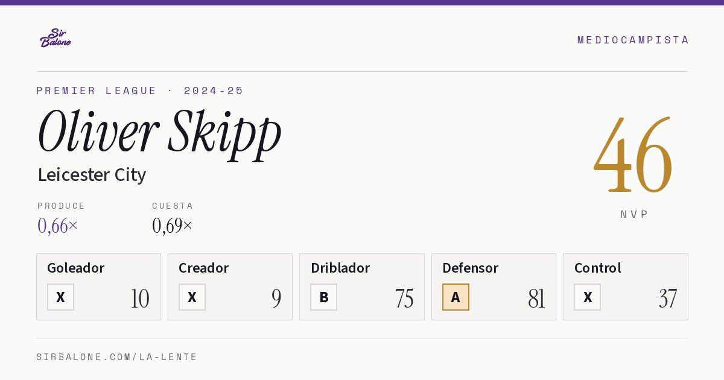Click the large 46 rating number
Image resolution: width=724 pixels, height=380 pixels.
click(x=633, y=155)
